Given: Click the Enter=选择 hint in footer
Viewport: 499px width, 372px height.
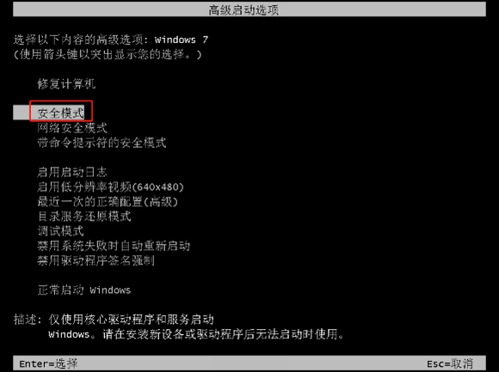Looking at the screenshot, I should click(x=48, y=363).
